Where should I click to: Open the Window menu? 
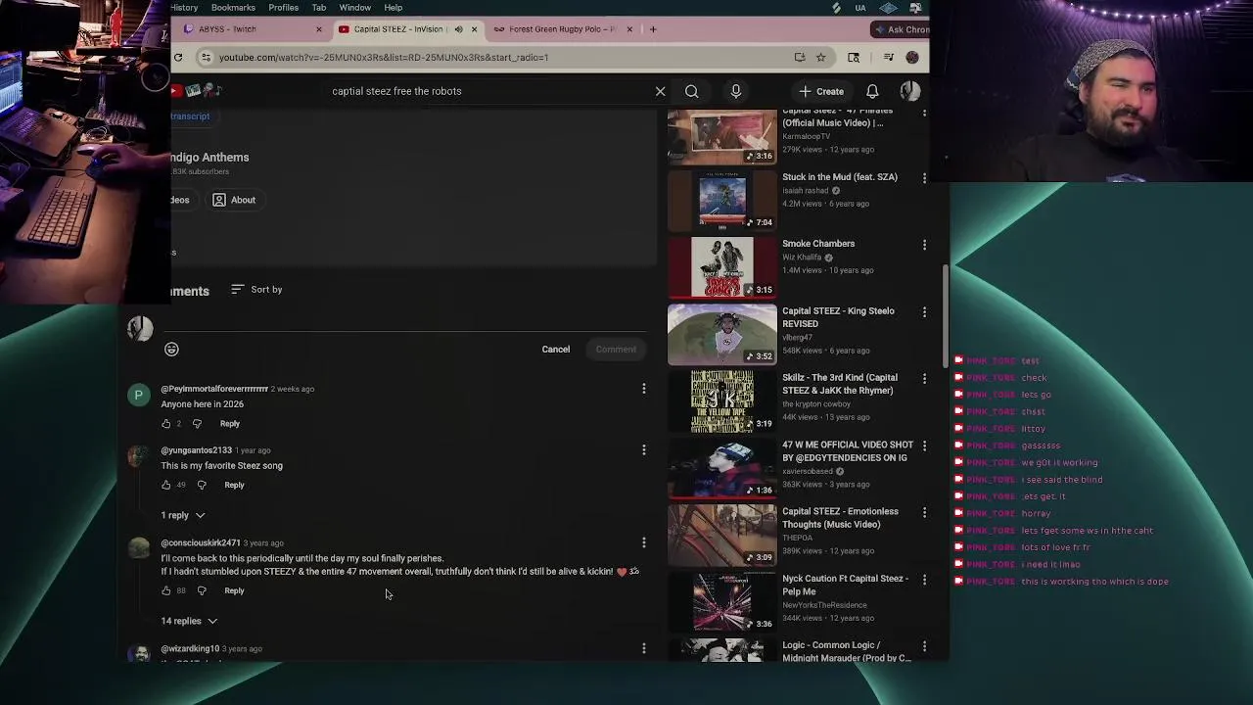pos(355,8)
